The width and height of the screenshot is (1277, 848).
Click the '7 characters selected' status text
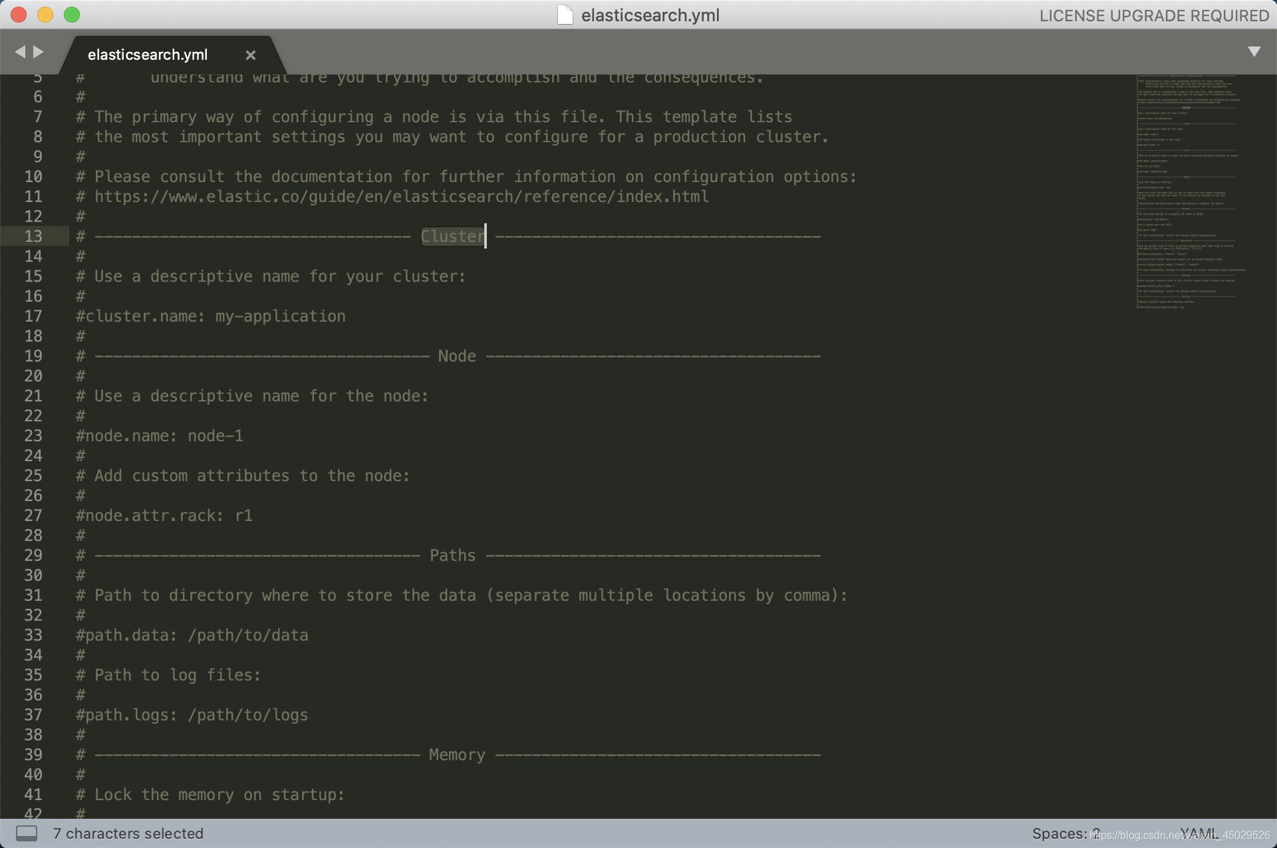click(128, 833)
